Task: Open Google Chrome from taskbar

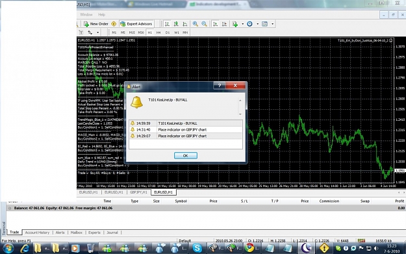Action: tap(249, 248)
